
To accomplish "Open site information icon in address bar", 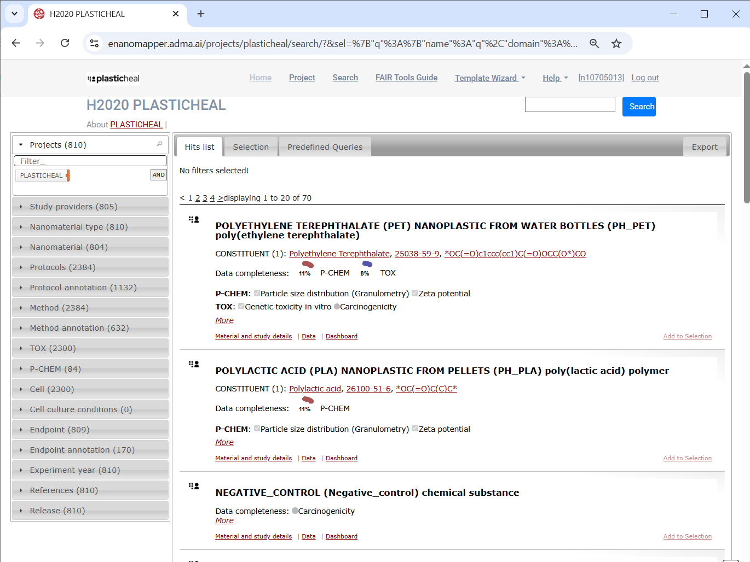I will 94,44.
